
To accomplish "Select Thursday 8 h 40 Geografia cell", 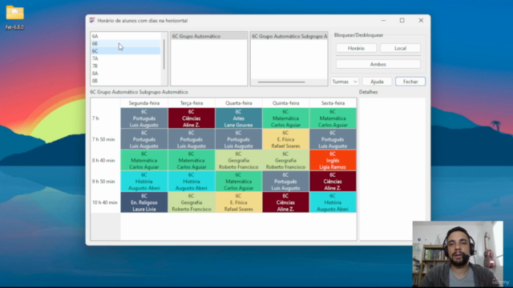I will click(285, 160).
